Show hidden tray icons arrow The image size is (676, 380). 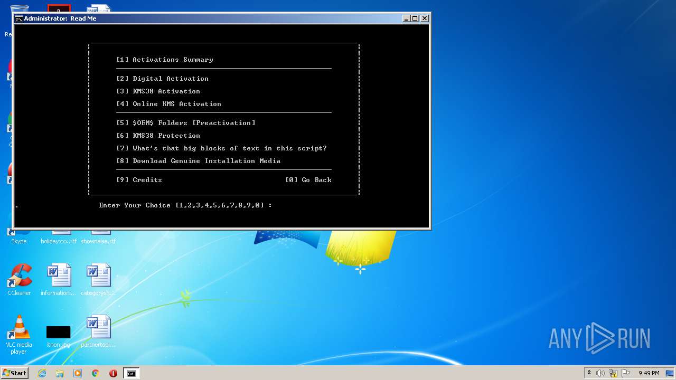(x=589, y=373)
